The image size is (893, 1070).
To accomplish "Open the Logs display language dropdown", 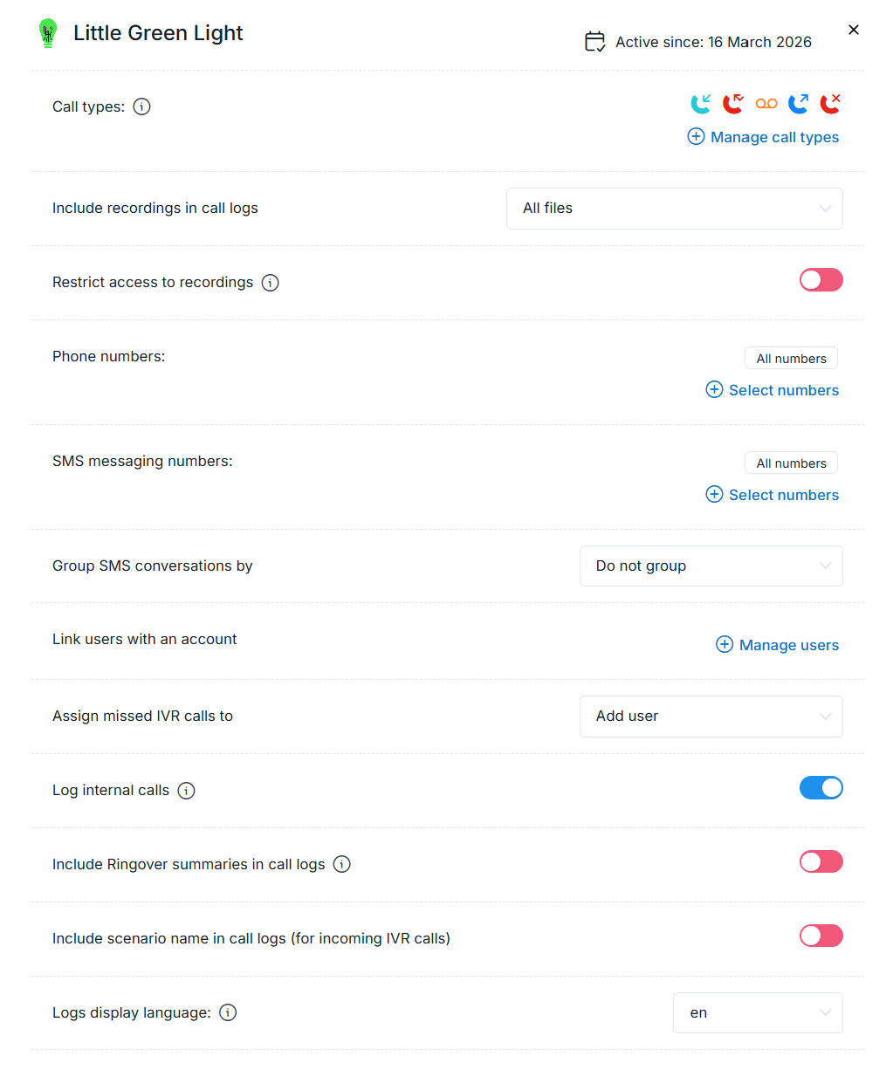I will pyautogui.click(x=757, y=1013).
